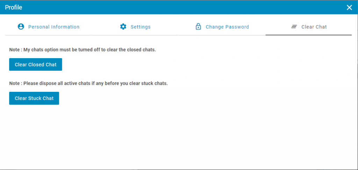Click the person icon beside Personal Information
Viewport: 358px width, 170px height.
(x=21, y=27)
